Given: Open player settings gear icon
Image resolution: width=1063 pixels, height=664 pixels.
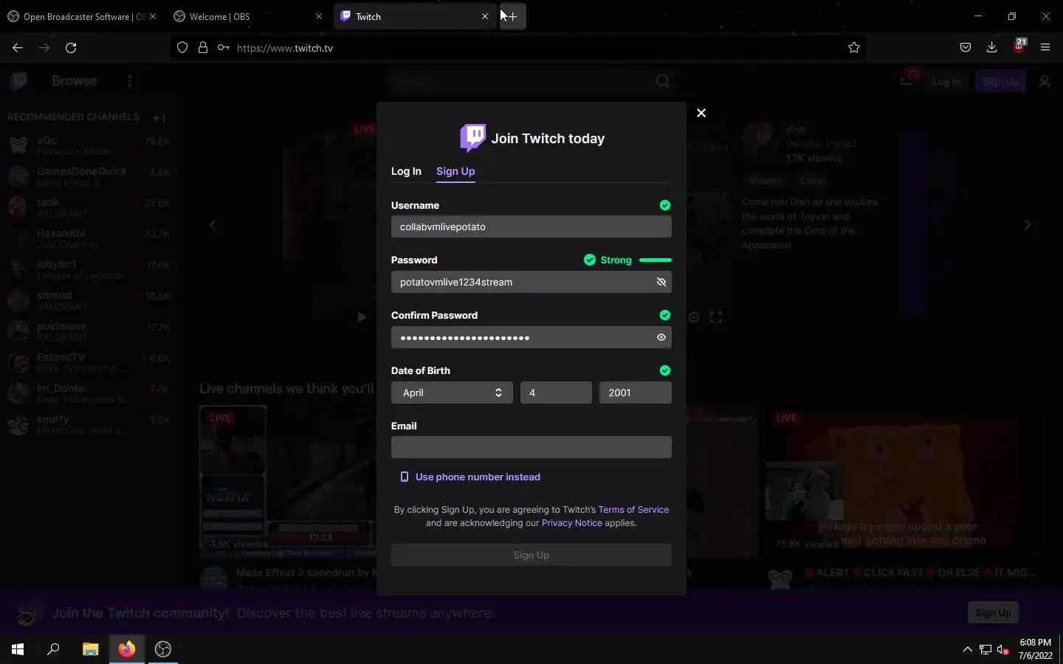Looking at the screenshot, I should coord(694,317).
